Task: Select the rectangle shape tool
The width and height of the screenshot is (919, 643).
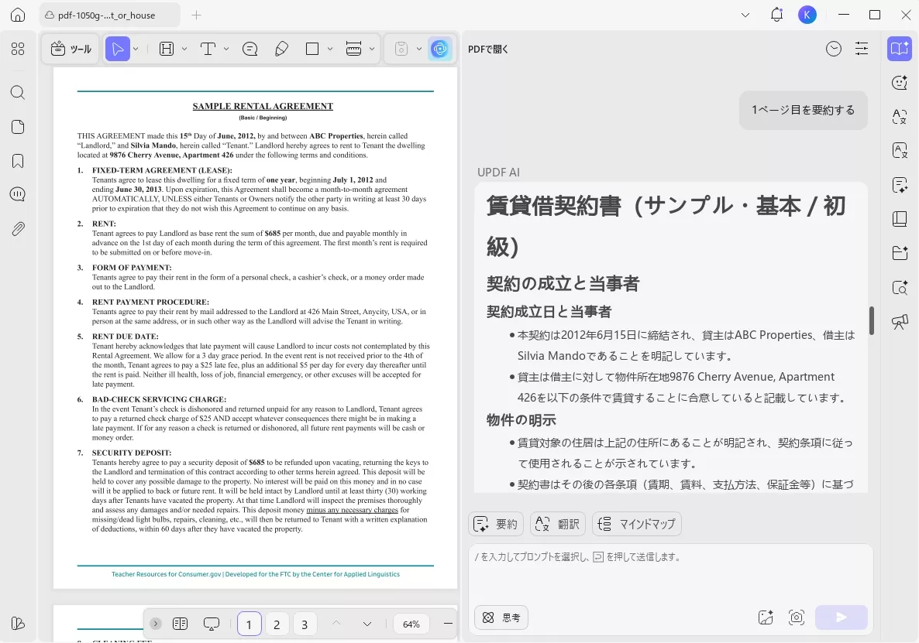Action: [313, 49]
